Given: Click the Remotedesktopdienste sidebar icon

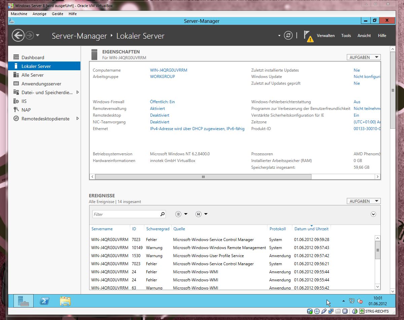Looking at the screenshot, I should (x=16, y=118).
